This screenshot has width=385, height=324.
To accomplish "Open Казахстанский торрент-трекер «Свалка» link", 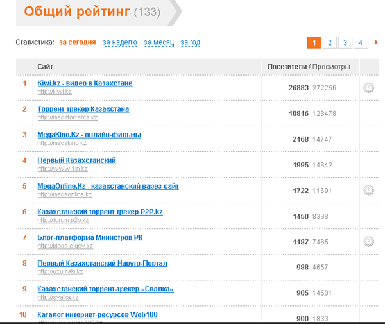I will (105, 289).
